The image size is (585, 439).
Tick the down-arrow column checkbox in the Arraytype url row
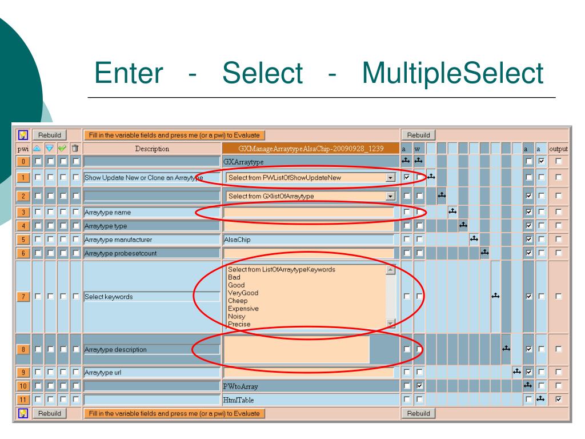click(x=50, y=372)
